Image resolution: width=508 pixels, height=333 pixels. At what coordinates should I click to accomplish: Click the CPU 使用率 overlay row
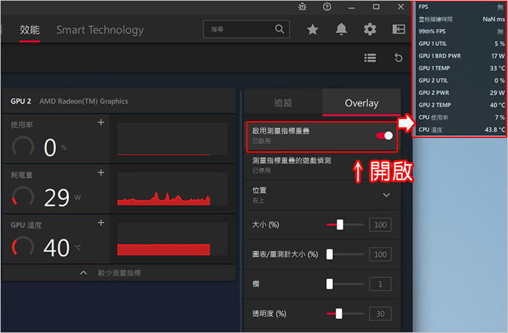pyautogui.click(x=461, y=118)
